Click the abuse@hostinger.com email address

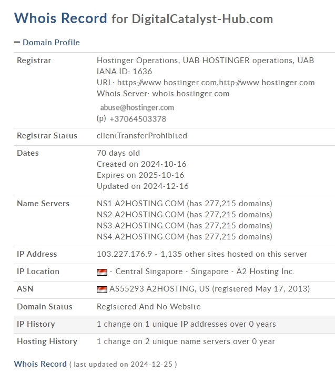tap(137, 107)
